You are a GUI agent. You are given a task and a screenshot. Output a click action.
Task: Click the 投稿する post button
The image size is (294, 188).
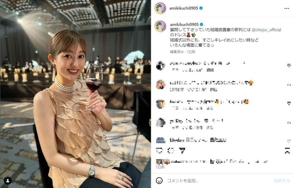point(282,181)
